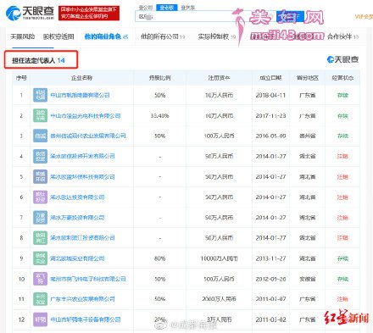Image resolution: width=373 pixels, height=333 pixels.
Task: Open row 7 company name link
Action: click(77, 218)
